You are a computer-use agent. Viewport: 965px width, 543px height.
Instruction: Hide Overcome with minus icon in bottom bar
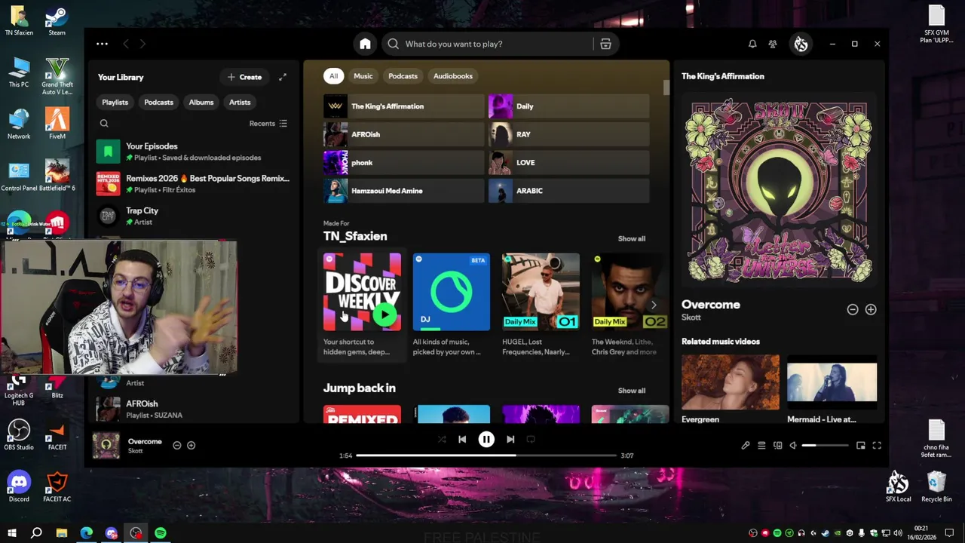click(x=177, y=446)
